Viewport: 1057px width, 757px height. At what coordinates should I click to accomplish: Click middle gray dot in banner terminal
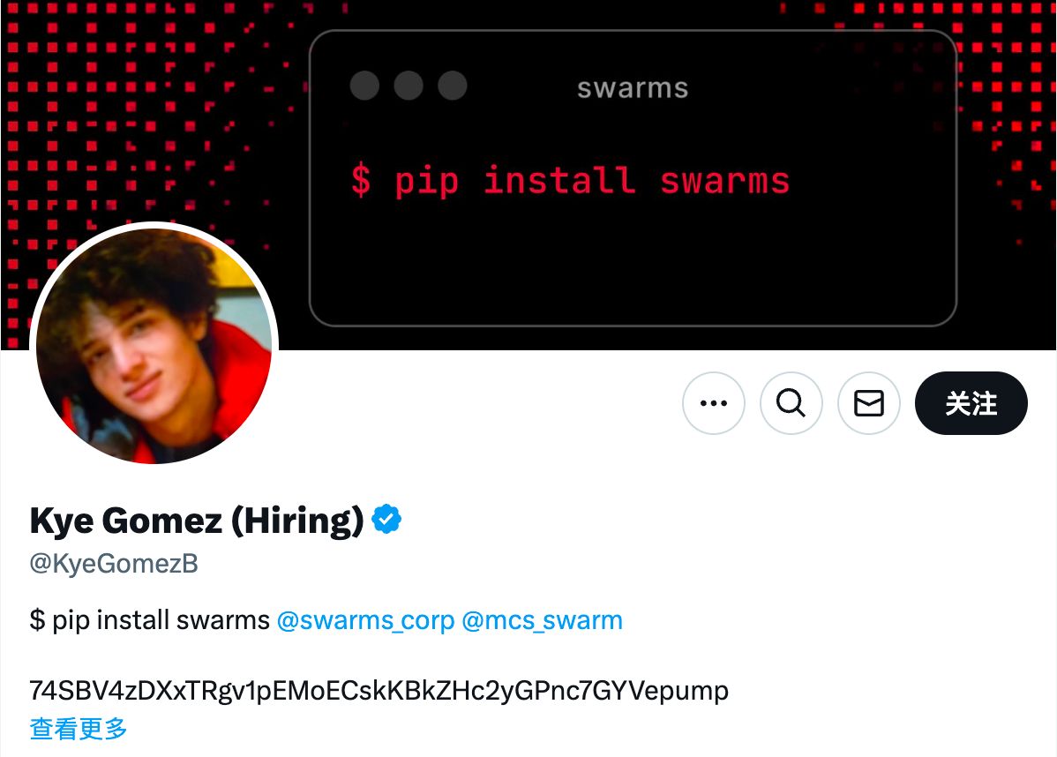point(409,86)
